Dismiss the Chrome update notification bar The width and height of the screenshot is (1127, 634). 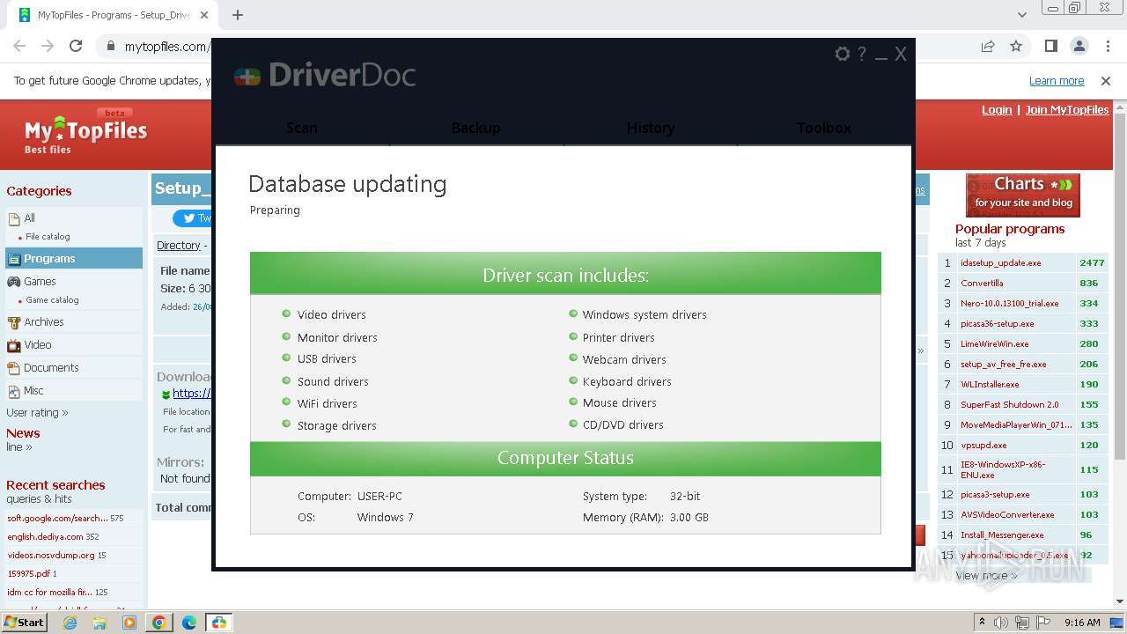pyautogui.click(x=1106, y=80)
